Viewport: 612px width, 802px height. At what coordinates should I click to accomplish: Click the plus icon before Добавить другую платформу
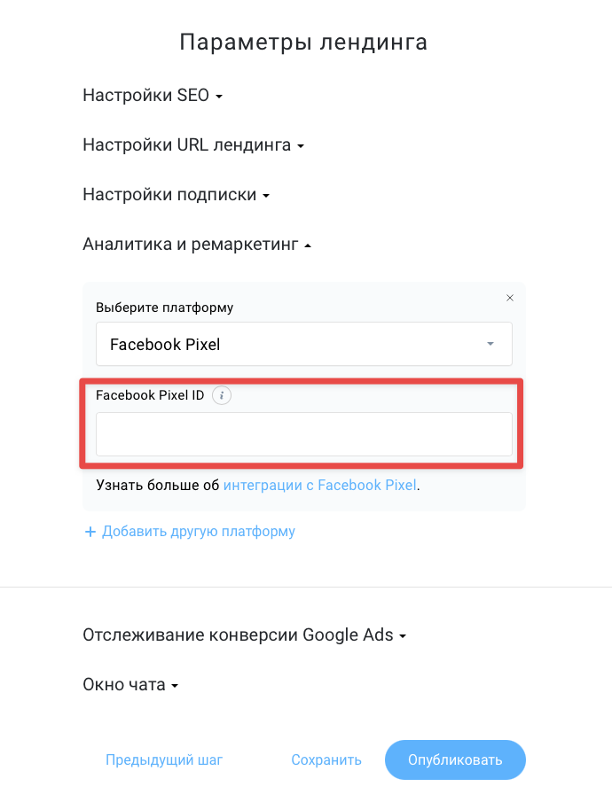90,532
